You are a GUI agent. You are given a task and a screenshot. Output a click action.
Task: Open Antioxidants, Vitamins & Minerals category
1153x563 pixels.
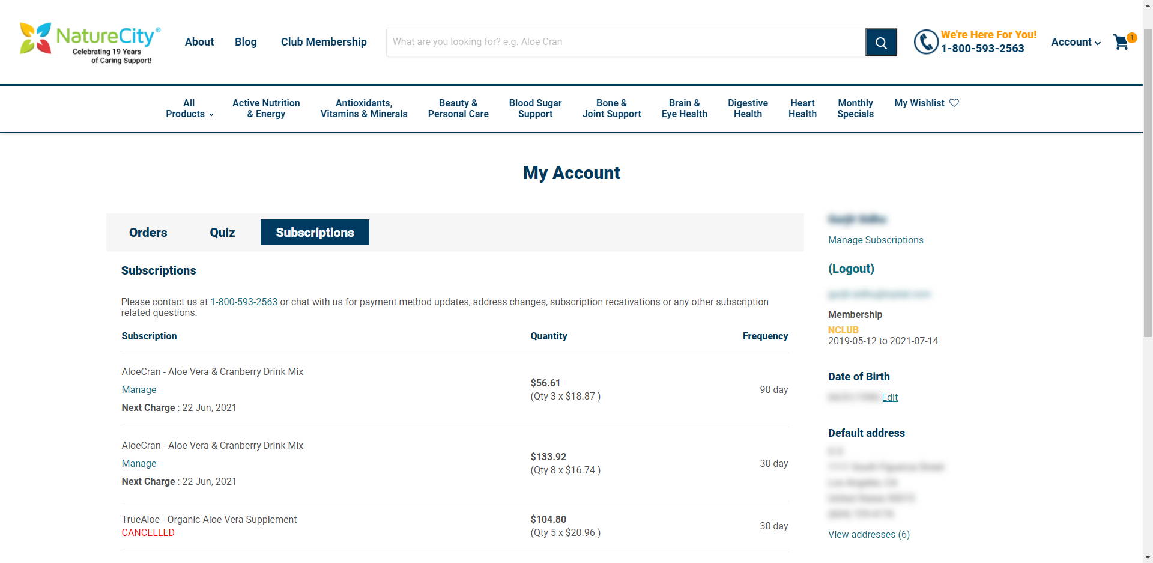coord(364,108)
